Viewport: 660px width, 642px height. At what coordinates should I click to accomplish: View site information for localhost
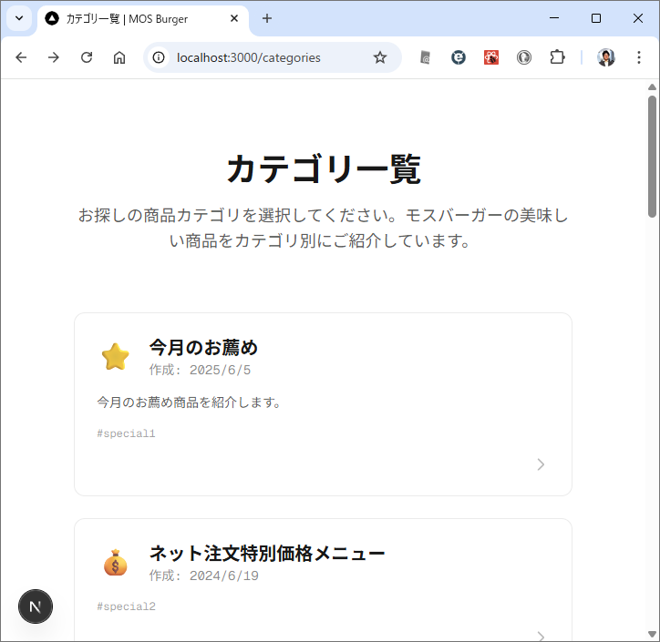point(159,57)
